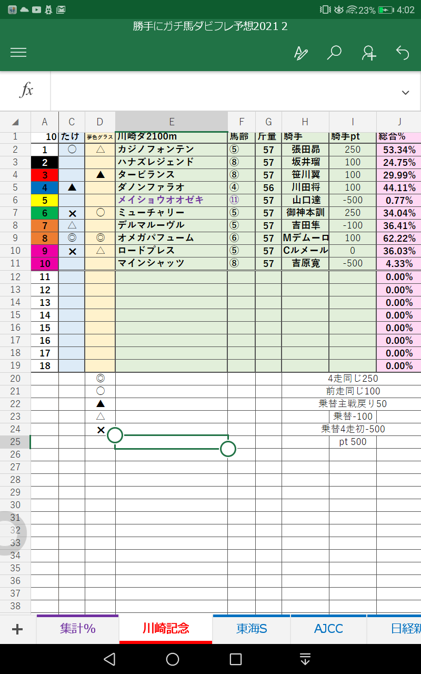The width and height of the screenshot is (421, 674).
Task: Select the 川崎ダ2100m header cell
Action: 172,137
